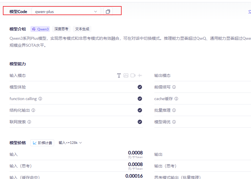Click the 模型介绍 heading
Image resolution: width=251 pixels, height=179 pixels.
point(18,29)
